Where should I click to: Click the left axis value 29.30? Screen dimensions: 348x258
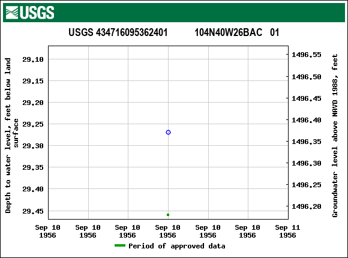(33, 146)
